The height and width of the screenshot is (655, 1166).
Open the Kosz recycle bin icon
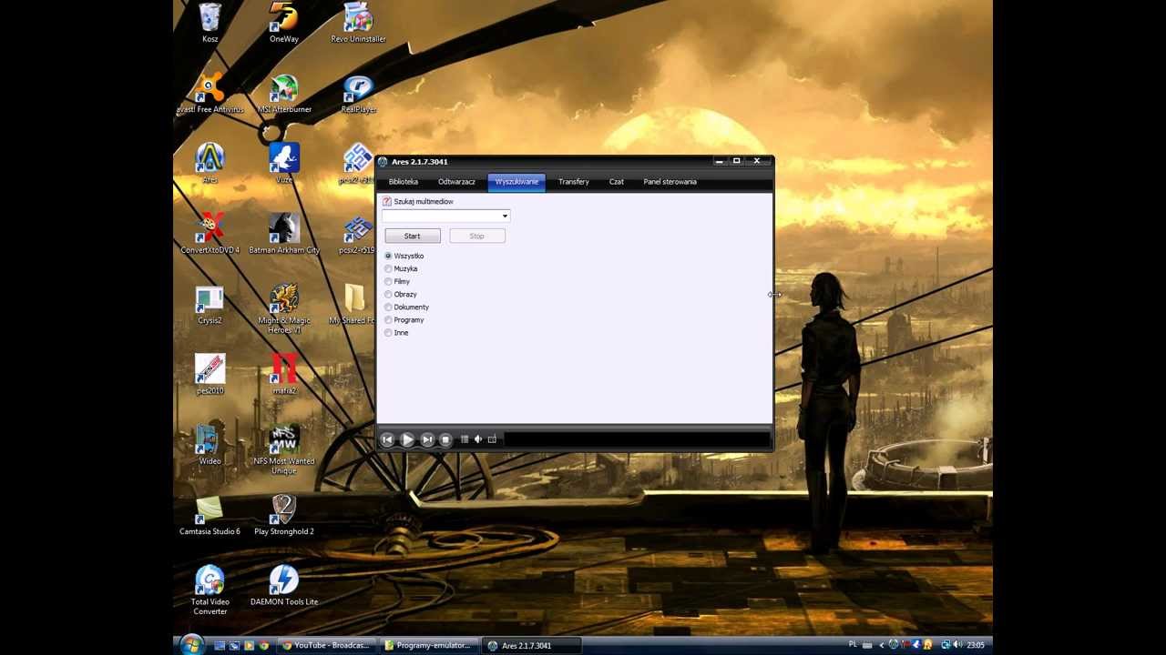tap(210, 23)
